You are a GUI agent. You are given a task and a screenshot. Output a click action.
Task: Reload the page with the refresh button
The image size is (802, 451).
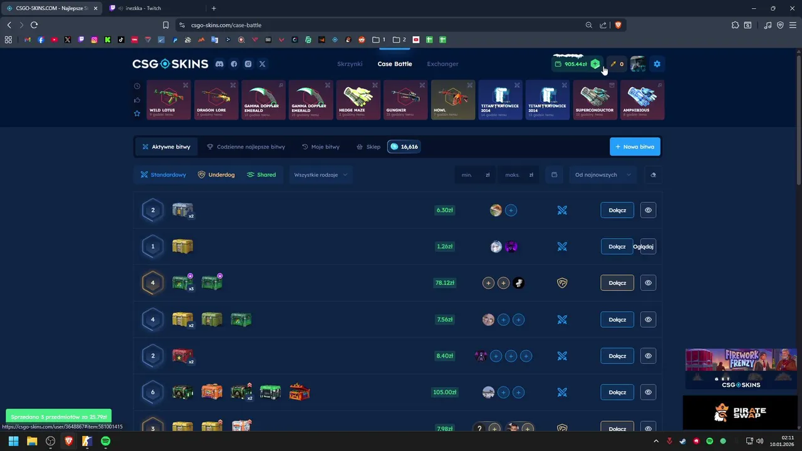tap(34, 25)
